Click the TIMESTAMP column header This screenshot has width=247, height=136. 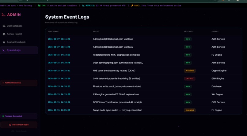tap(53, 31)
